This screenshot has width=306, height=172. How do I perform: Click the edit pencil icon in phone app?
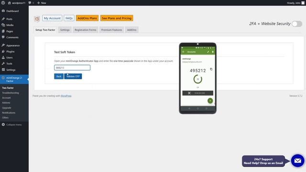coord(208,52)
